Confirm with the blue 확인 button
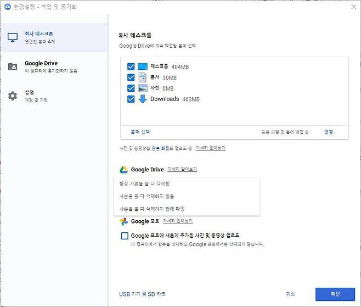This screenshot has width=361, height=307. (335, 294)
